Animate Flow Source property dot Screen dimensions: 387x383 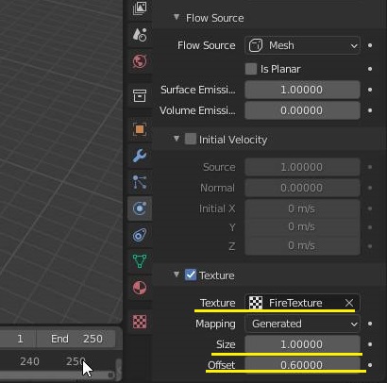[x=370, y=45]
